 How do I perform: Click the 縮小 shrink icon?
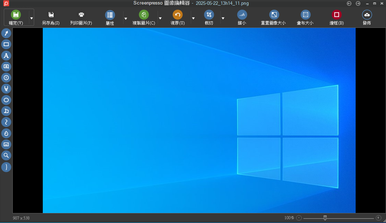(242, 15)
